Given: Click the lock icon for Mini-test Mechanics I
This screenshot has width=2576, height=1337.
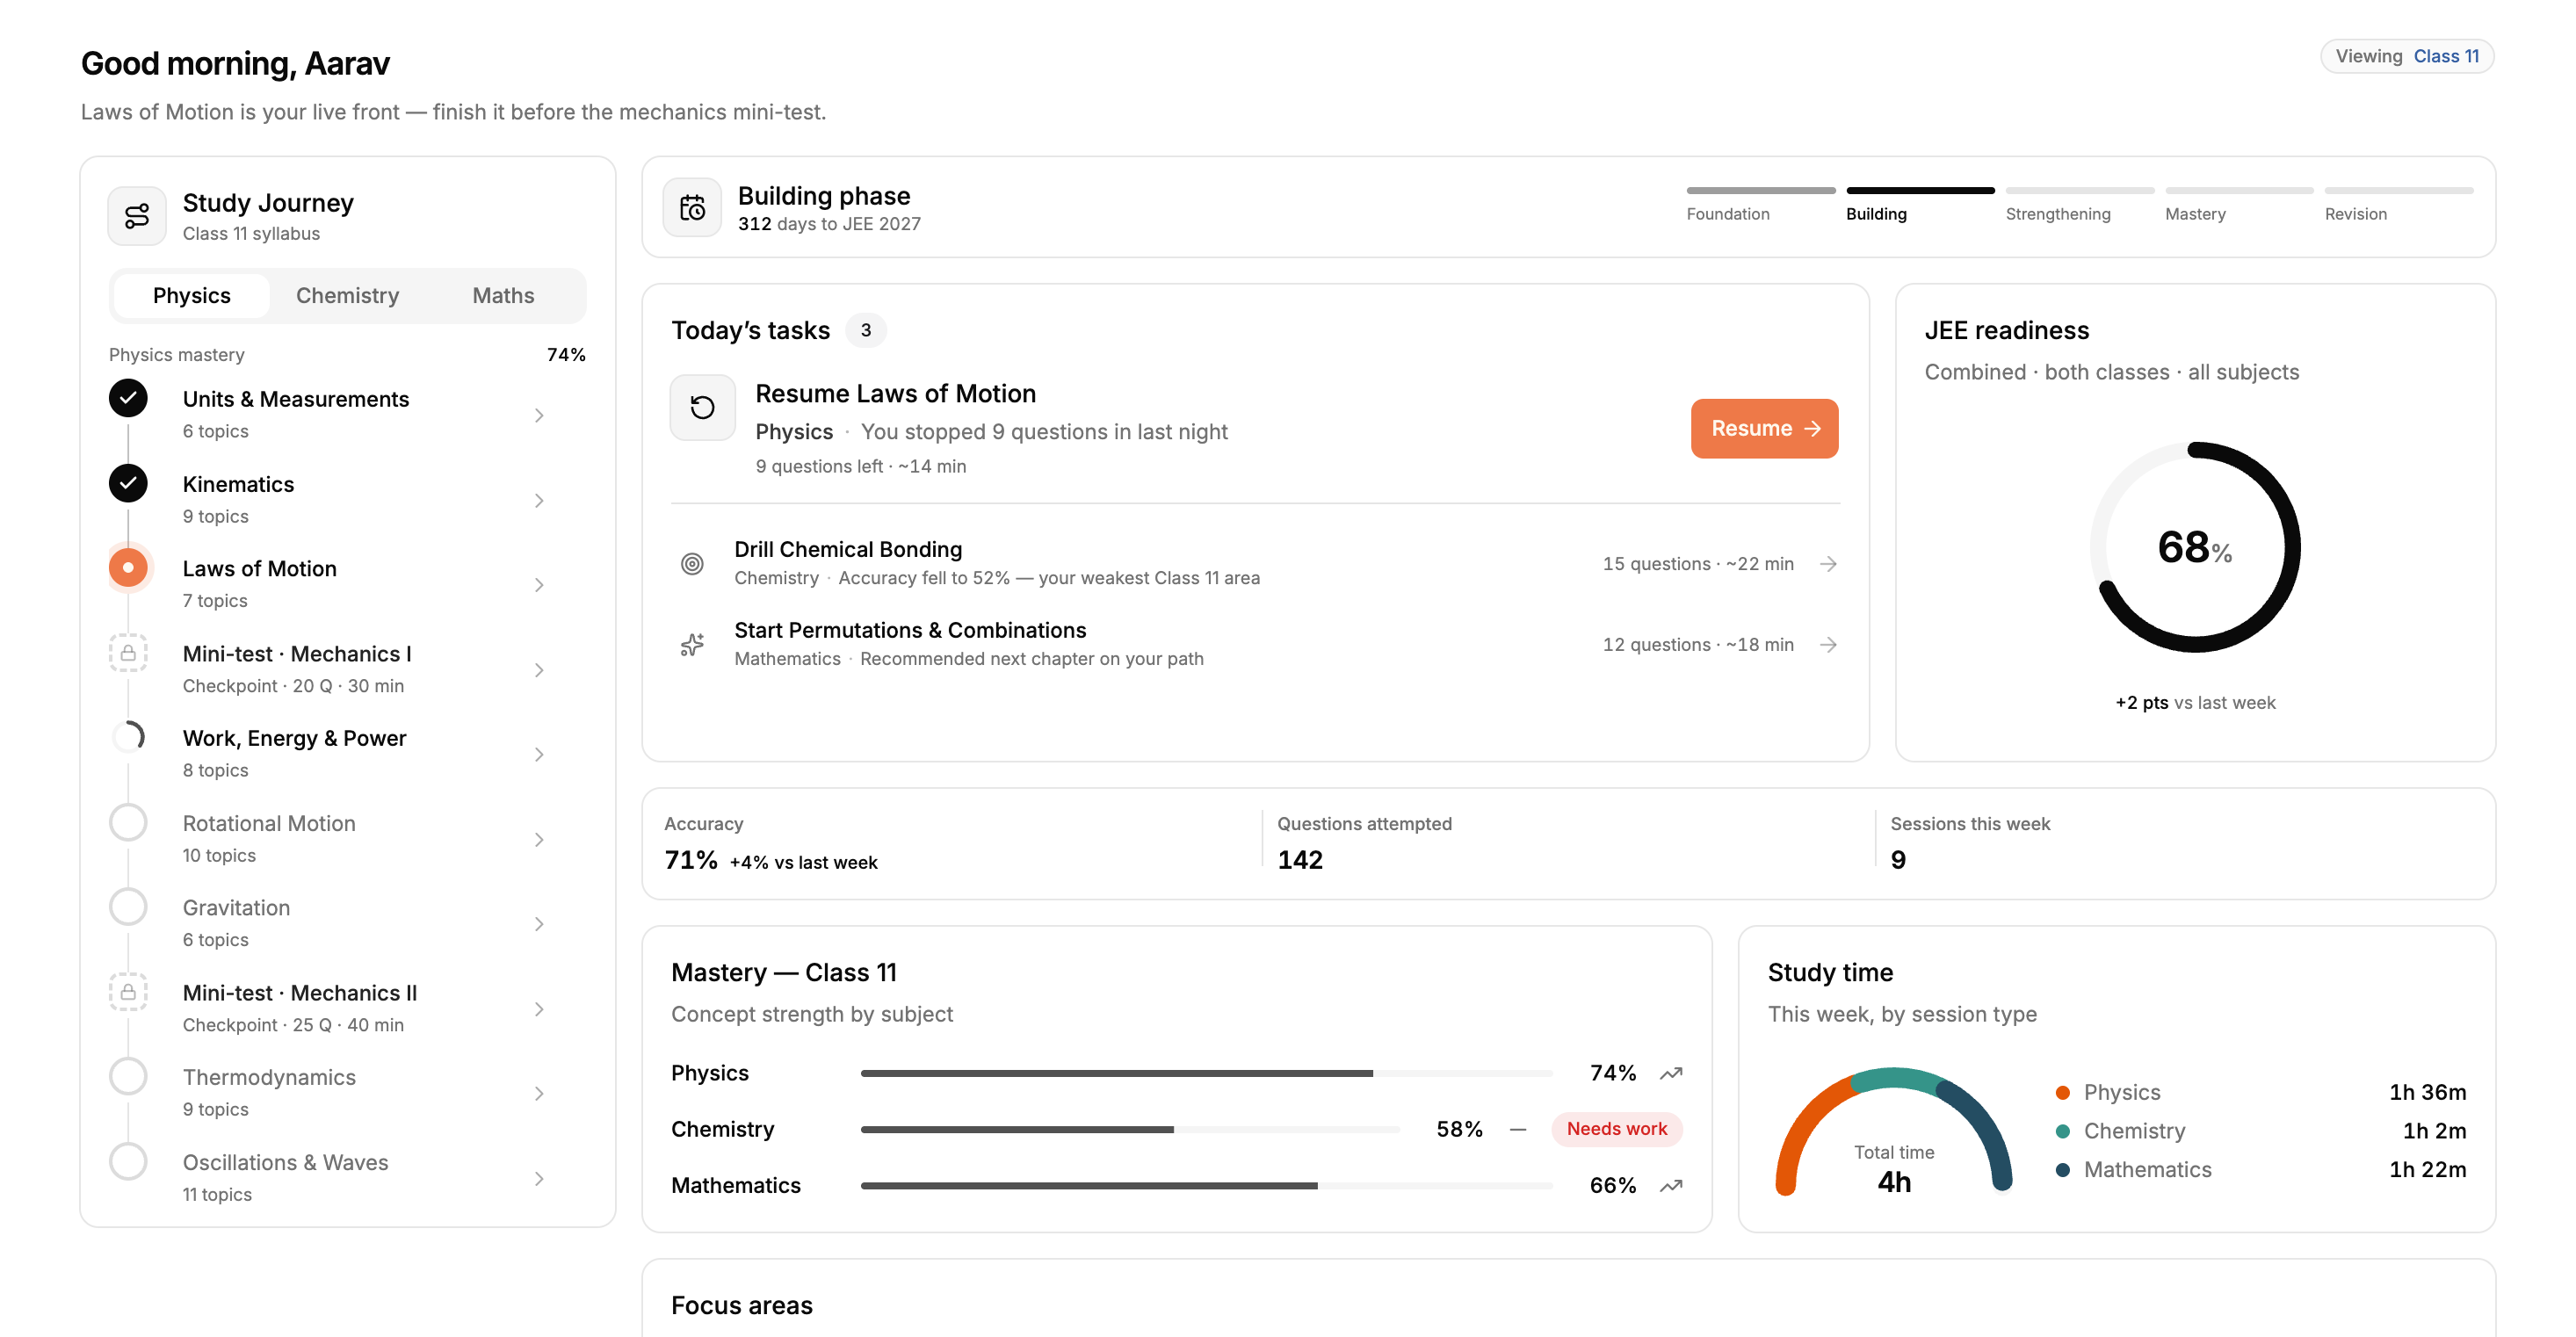Looking at the screenshot, I should point(128,653).
